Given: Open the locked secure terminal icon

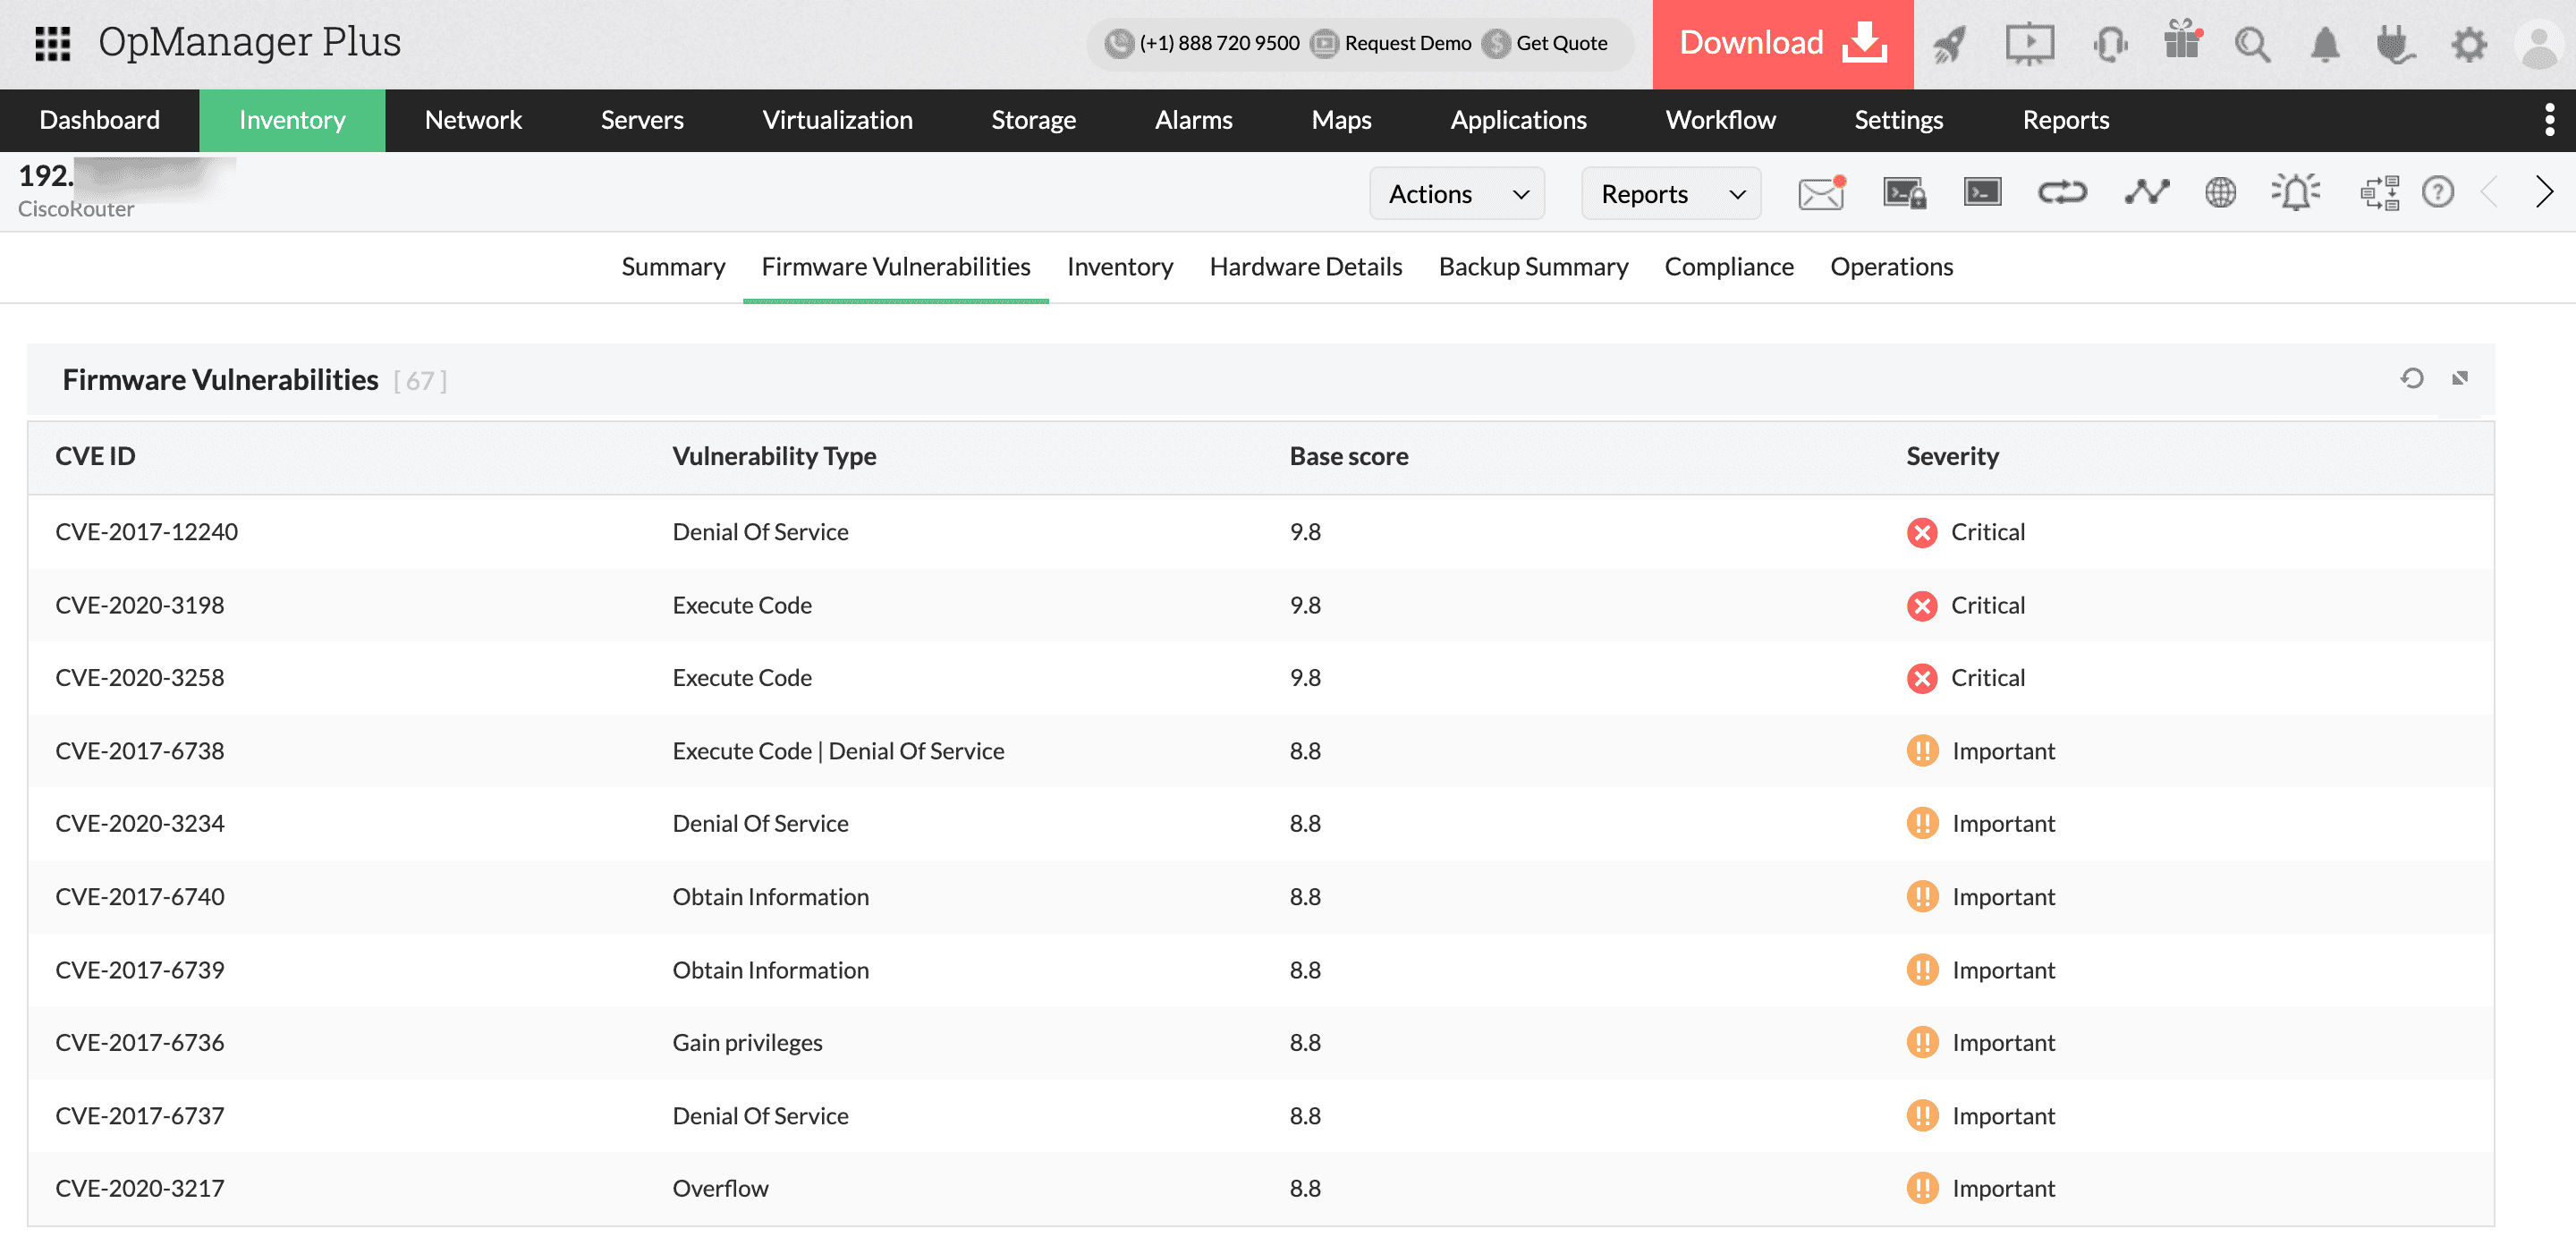Looking at the screenshot, I should coord(1904,192).
